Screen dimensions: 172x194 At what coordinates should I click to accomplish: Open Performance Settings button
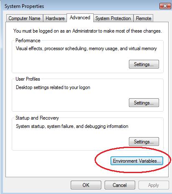[144, 64]
